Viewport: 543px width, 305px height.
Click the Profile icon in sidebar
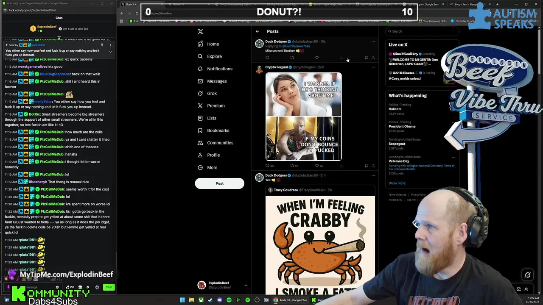200,155
